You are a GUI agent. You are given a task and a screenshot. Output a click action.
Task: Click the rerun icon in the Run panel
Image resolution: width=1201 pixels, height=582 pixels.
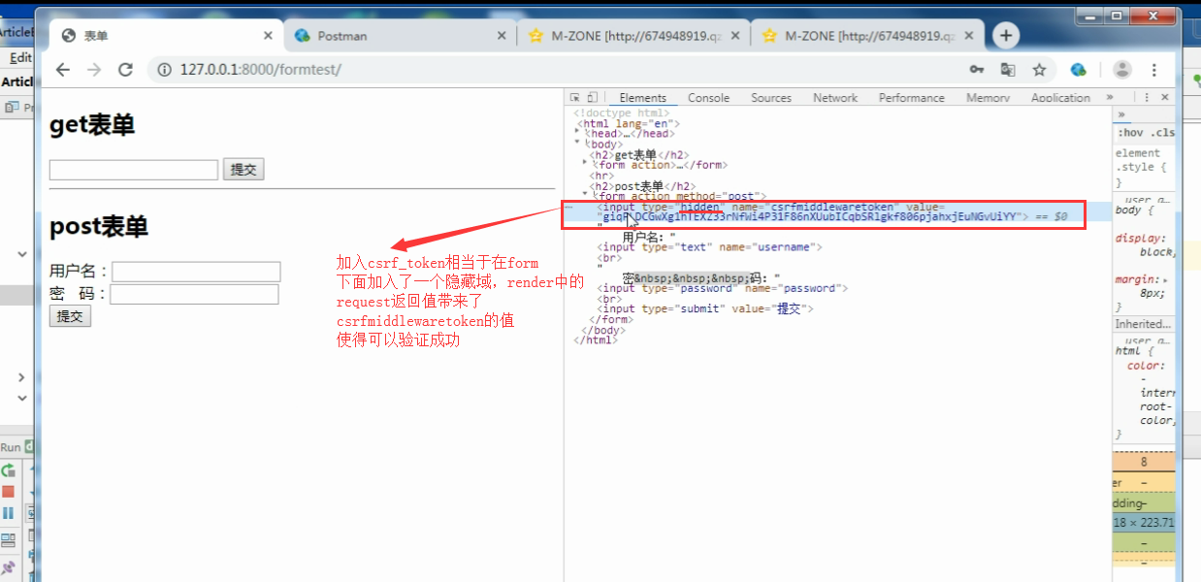point(9,470)
